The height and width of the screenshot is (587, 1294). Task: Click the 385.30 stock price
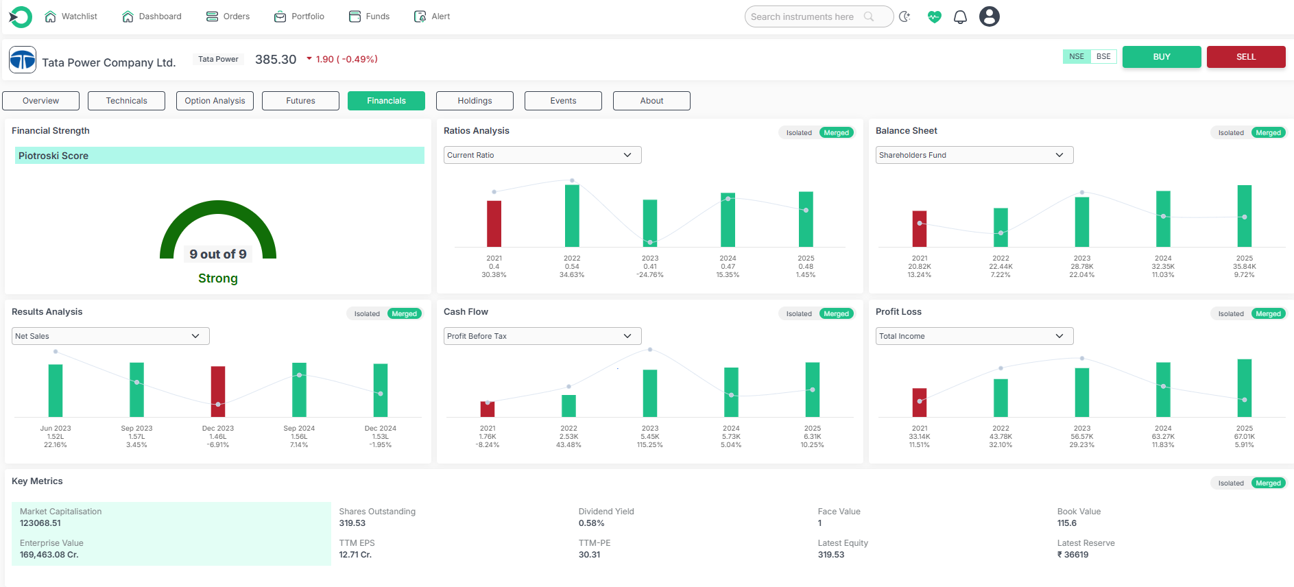276,60
